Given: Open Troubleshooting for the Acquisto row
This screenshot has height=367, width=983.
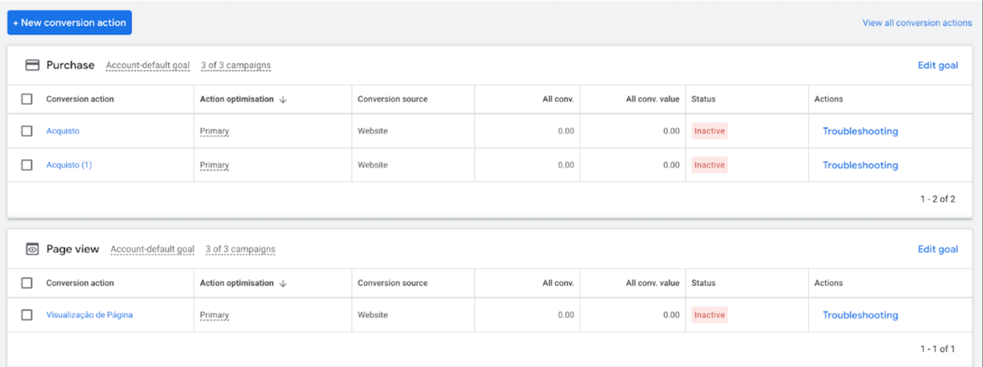Looking at the screenshot, I should [860, 131].
